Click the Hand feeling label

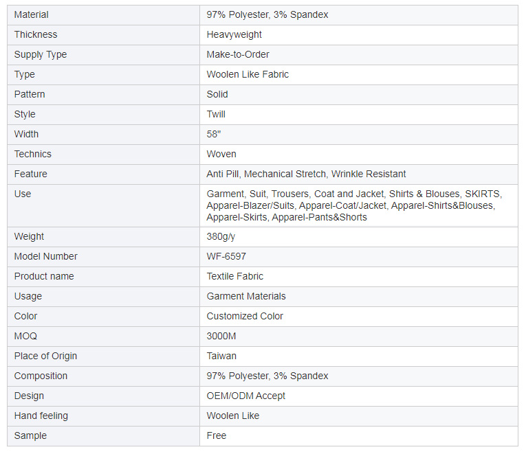(41, 416)
